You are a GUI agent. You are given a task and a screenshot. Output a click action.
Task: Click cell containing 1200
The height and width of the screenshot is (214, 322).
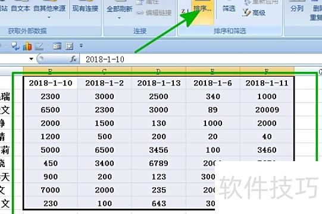pos(51,137)
